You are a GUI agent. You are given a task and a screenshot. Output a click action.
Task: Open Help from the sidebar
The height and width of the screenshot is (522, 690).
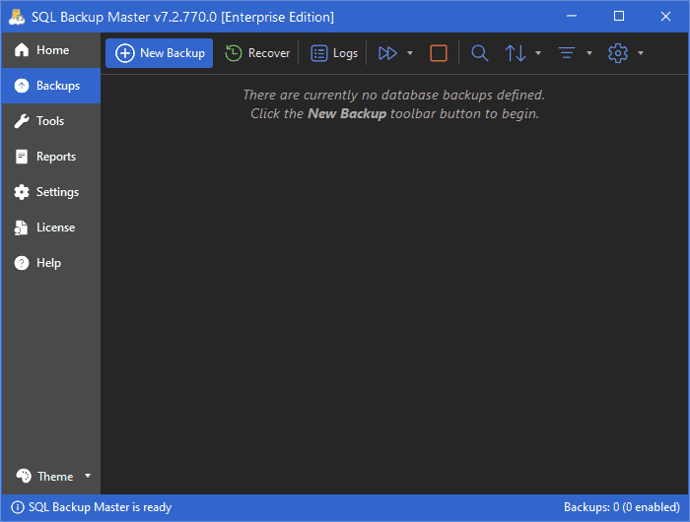pyautogui.click(x=51, y=263)
